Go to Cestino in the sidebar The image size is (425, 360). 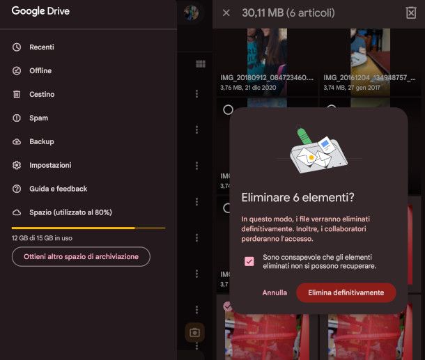pos(42,94)
